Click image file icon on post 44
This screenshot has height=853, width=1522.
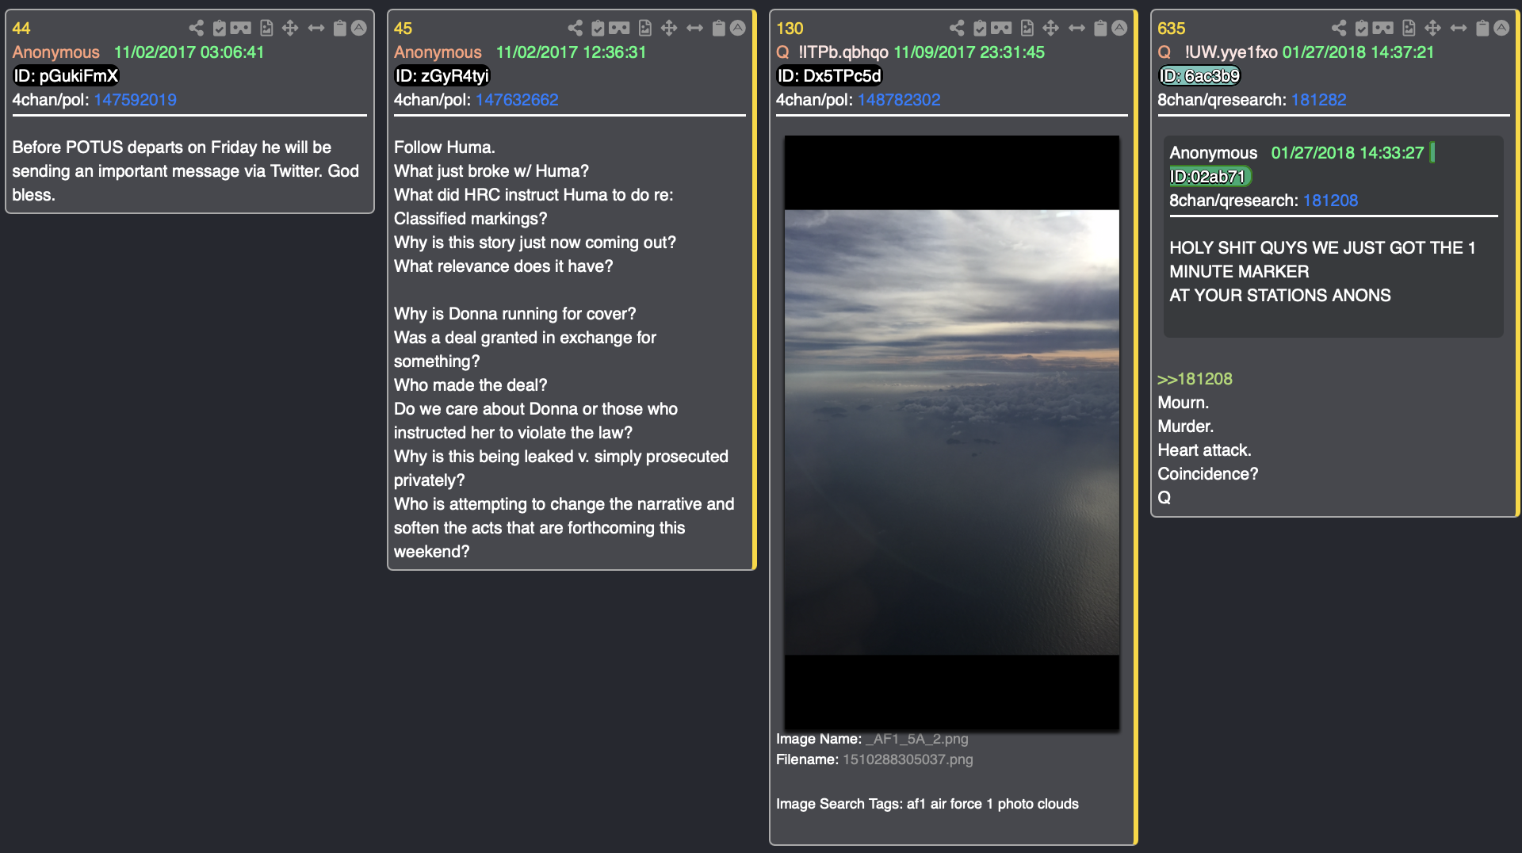click(x=266, y=29)
